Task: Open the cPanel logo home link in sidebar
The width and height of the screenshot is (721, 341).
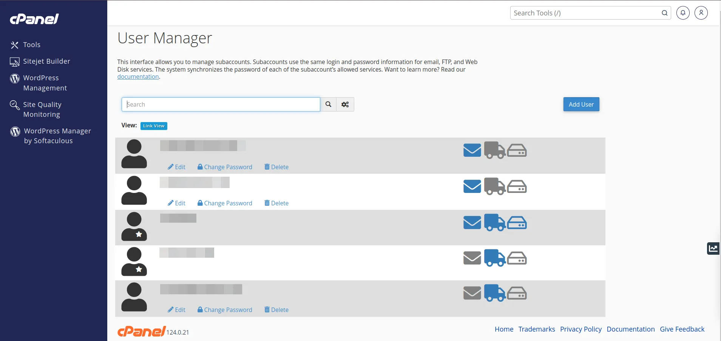Action: click(x=34, y=19)
